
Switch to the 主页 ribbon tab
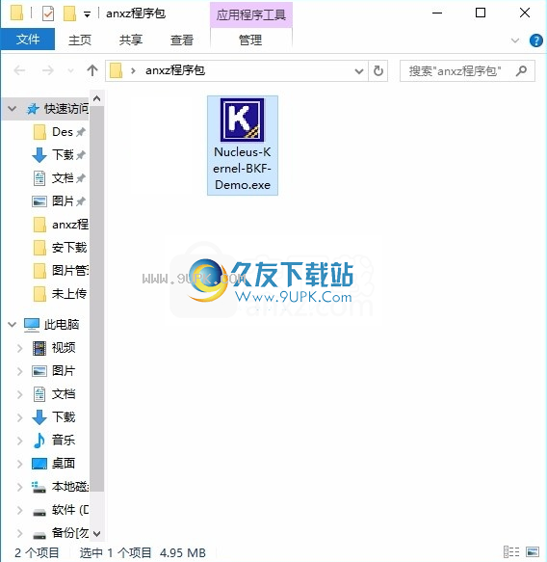(80, 40)
